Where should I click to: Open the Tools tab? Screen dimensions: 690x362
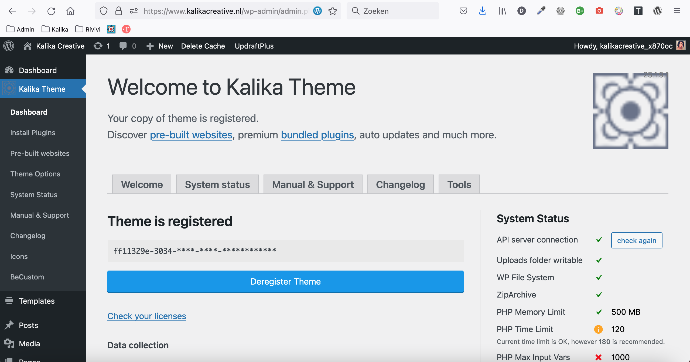point(459,185)
